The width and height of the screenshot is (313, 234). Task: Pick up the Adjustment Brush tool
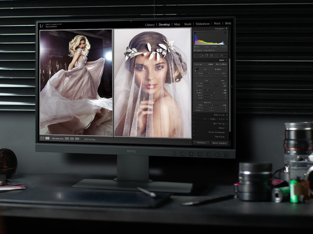coord(222,55)
